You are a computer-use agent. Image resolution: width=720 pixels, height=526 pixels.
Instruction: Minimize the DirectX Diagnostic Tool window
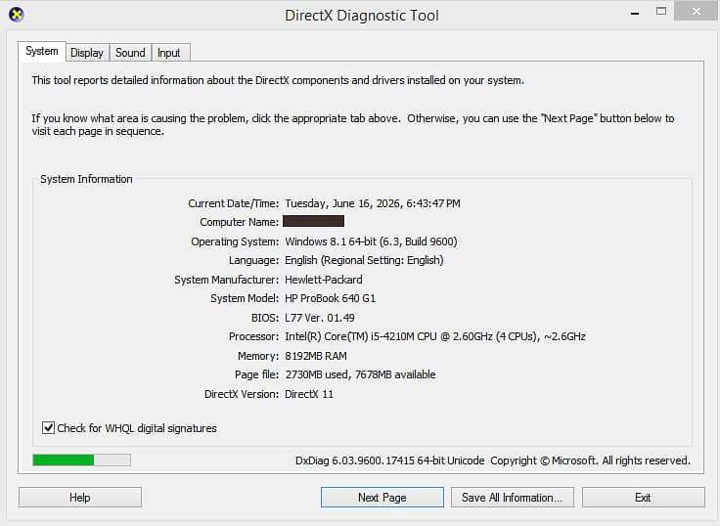tap(635, 13)
